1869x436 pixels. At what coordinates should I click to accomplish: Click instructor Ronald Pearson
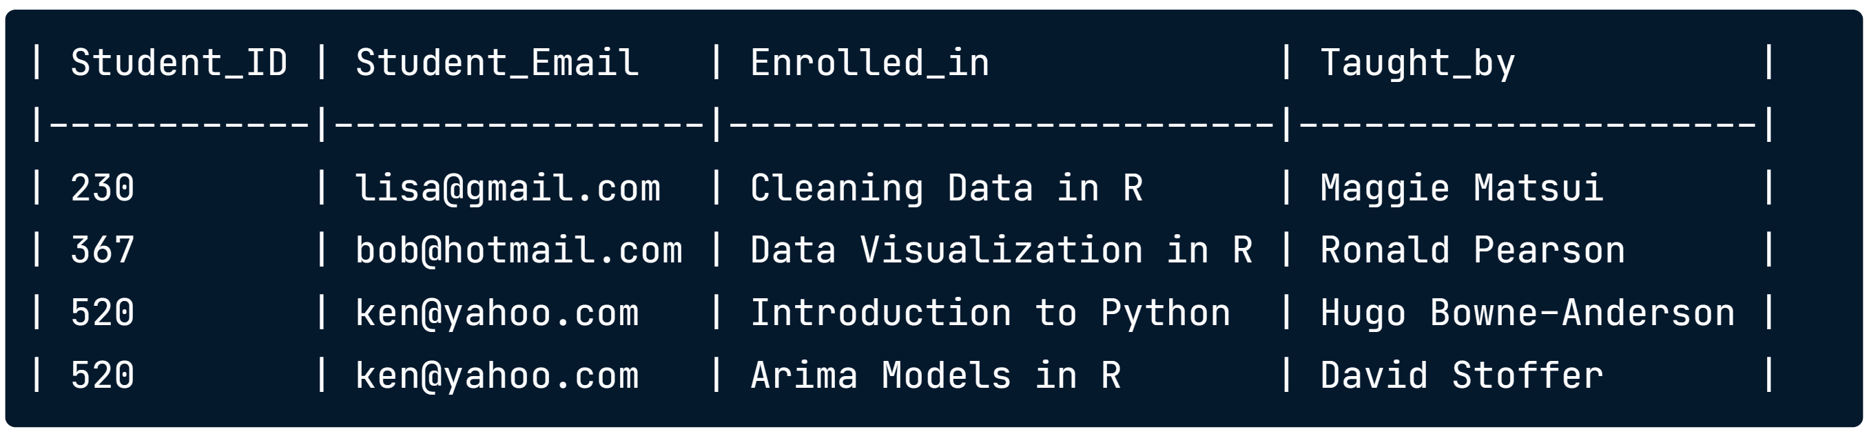tap(1472, 251)
